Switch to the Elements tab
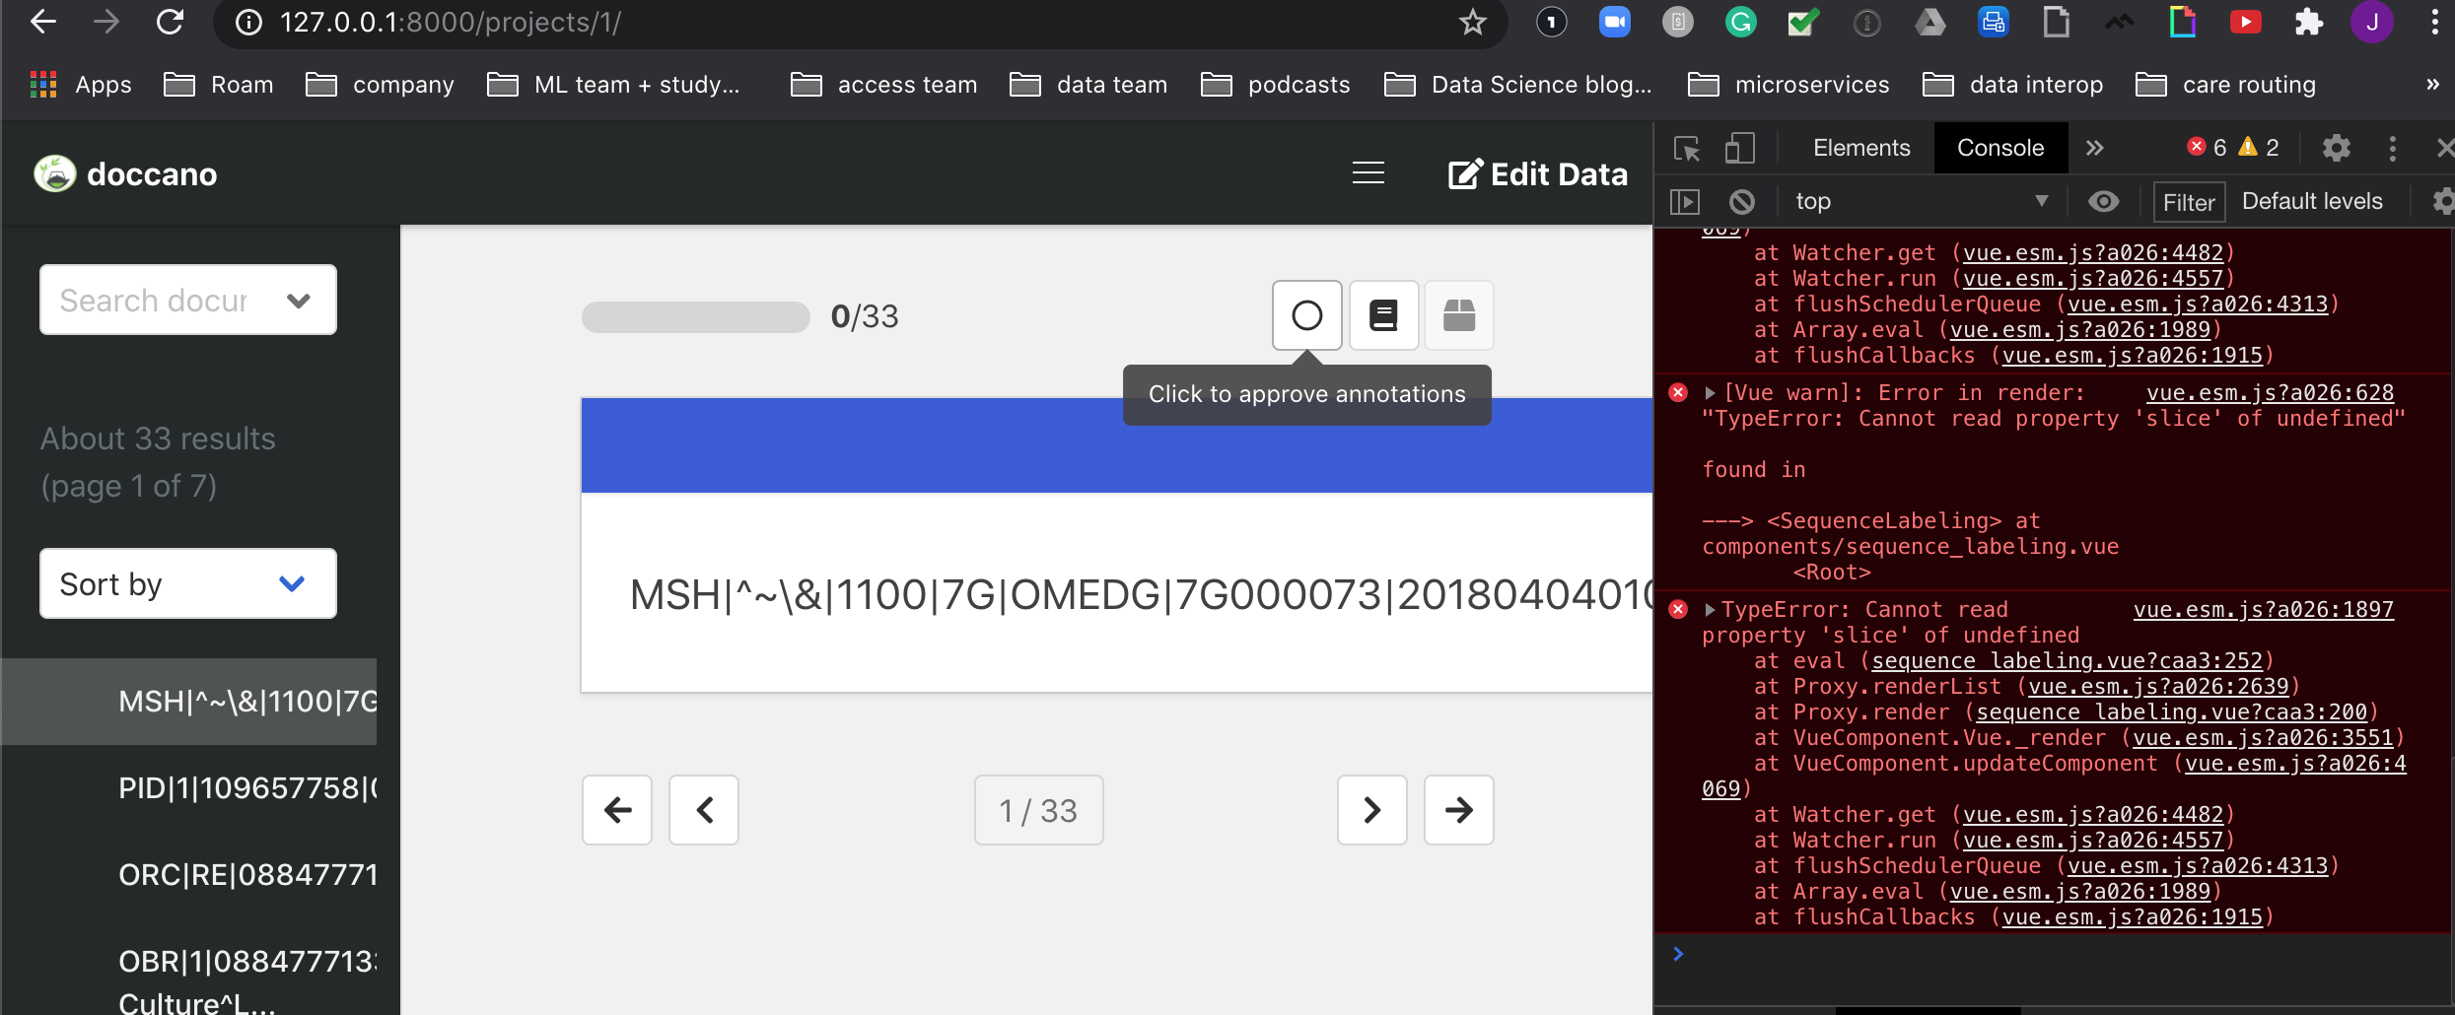The image size is (2455, 1015). (x=1859, y=147)
